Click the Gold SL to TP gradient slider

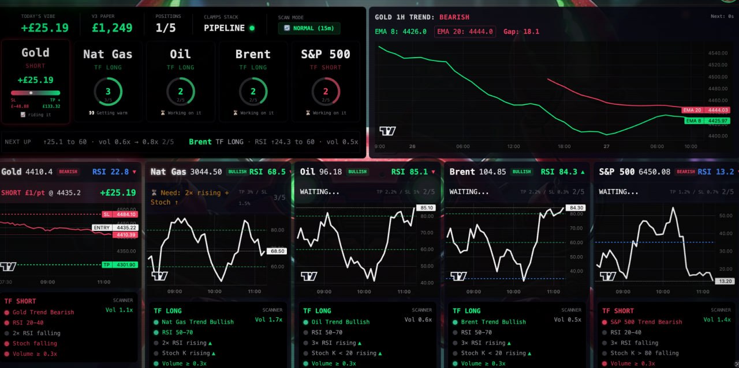(35, 93)
